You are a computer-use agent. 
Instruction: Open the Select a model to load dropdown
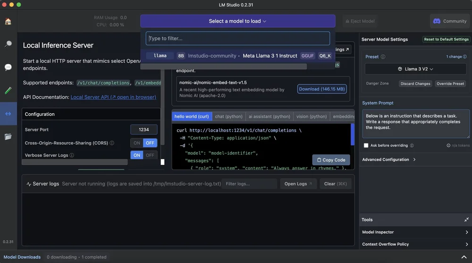pos(238,21)
